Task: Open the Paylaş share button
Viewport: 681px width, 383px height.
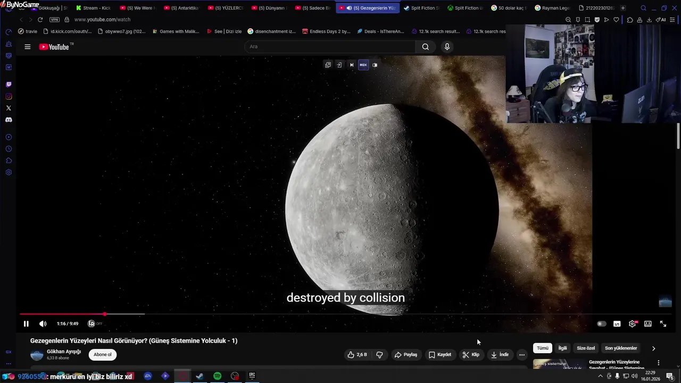Action: [x=405, y=354]
